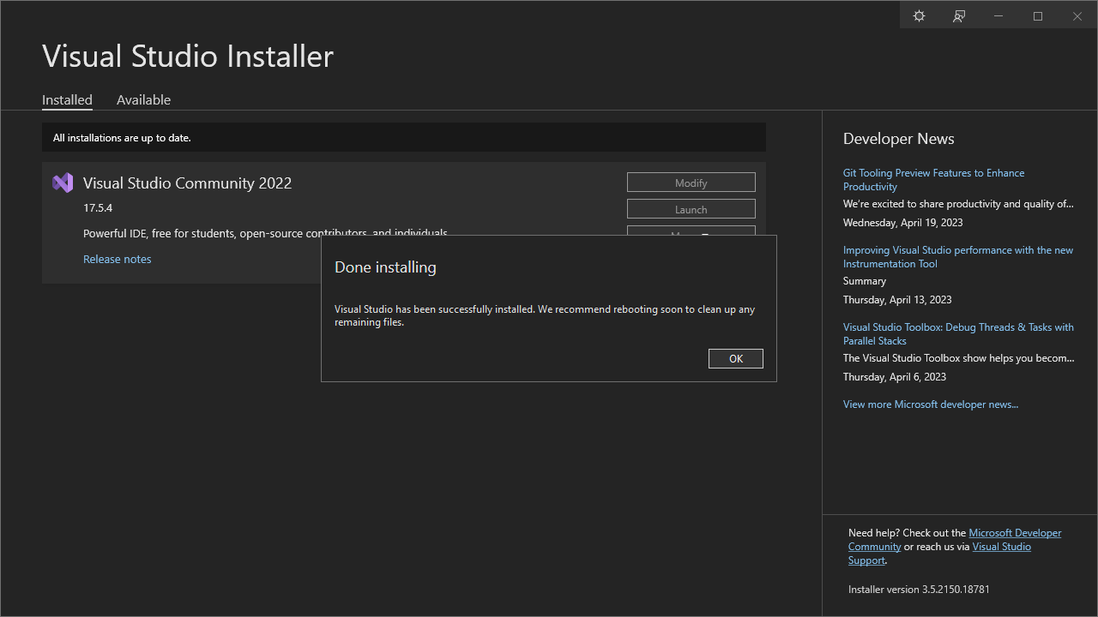Image resolution: width=1098 pixels, height=617 pixels.
Task: View more Microsoft developer news
Action: (930, 404)
